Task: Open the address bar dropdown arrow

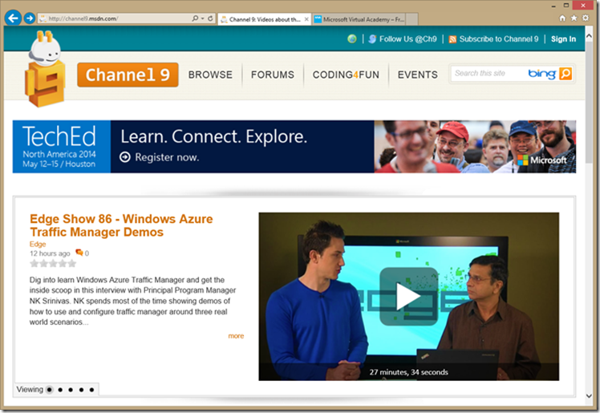Action: tap(202, 18)
